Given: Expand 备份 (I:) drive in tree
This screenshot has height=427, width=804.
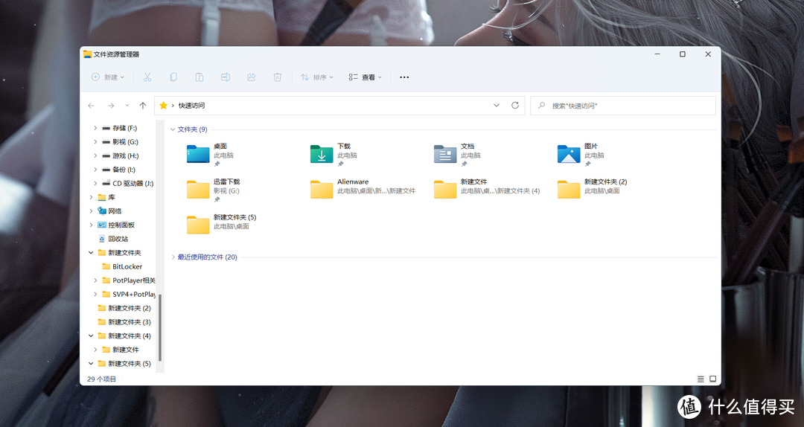Looking at the screenshot, I should tap(95, 170).
